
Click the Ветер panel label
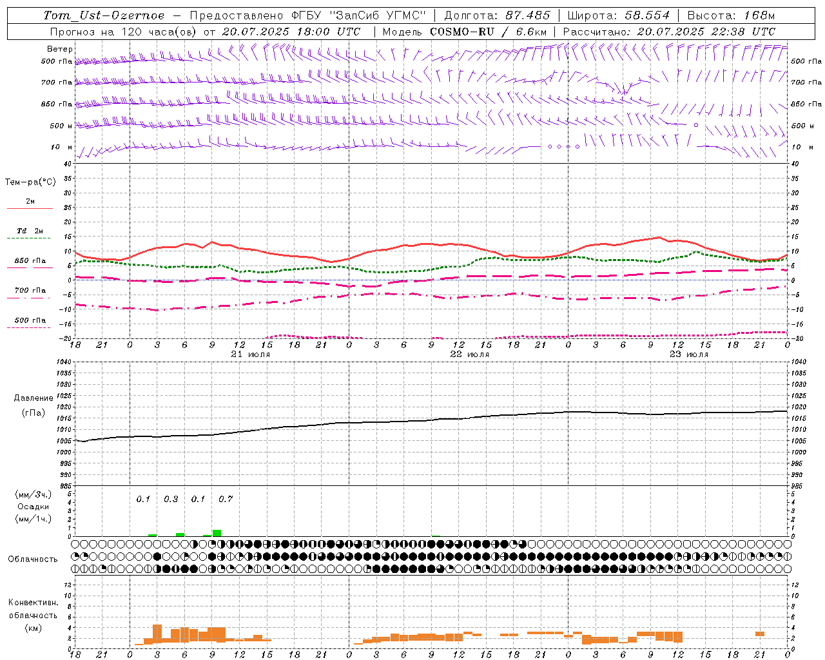pos(60,49)
